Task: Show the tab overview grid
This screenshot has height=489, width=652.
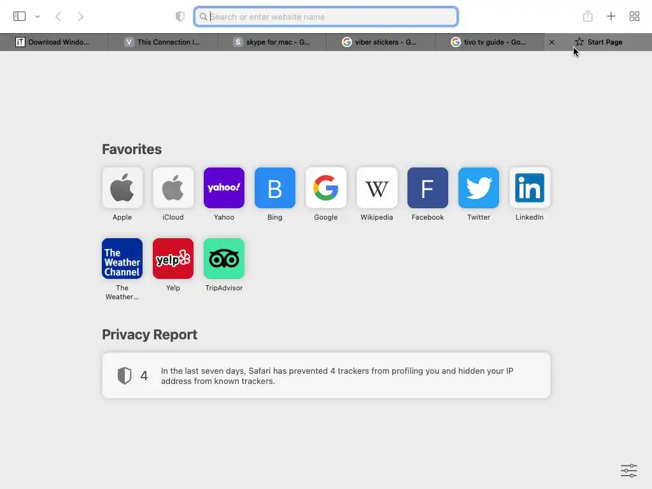Action: pos(634,16)
